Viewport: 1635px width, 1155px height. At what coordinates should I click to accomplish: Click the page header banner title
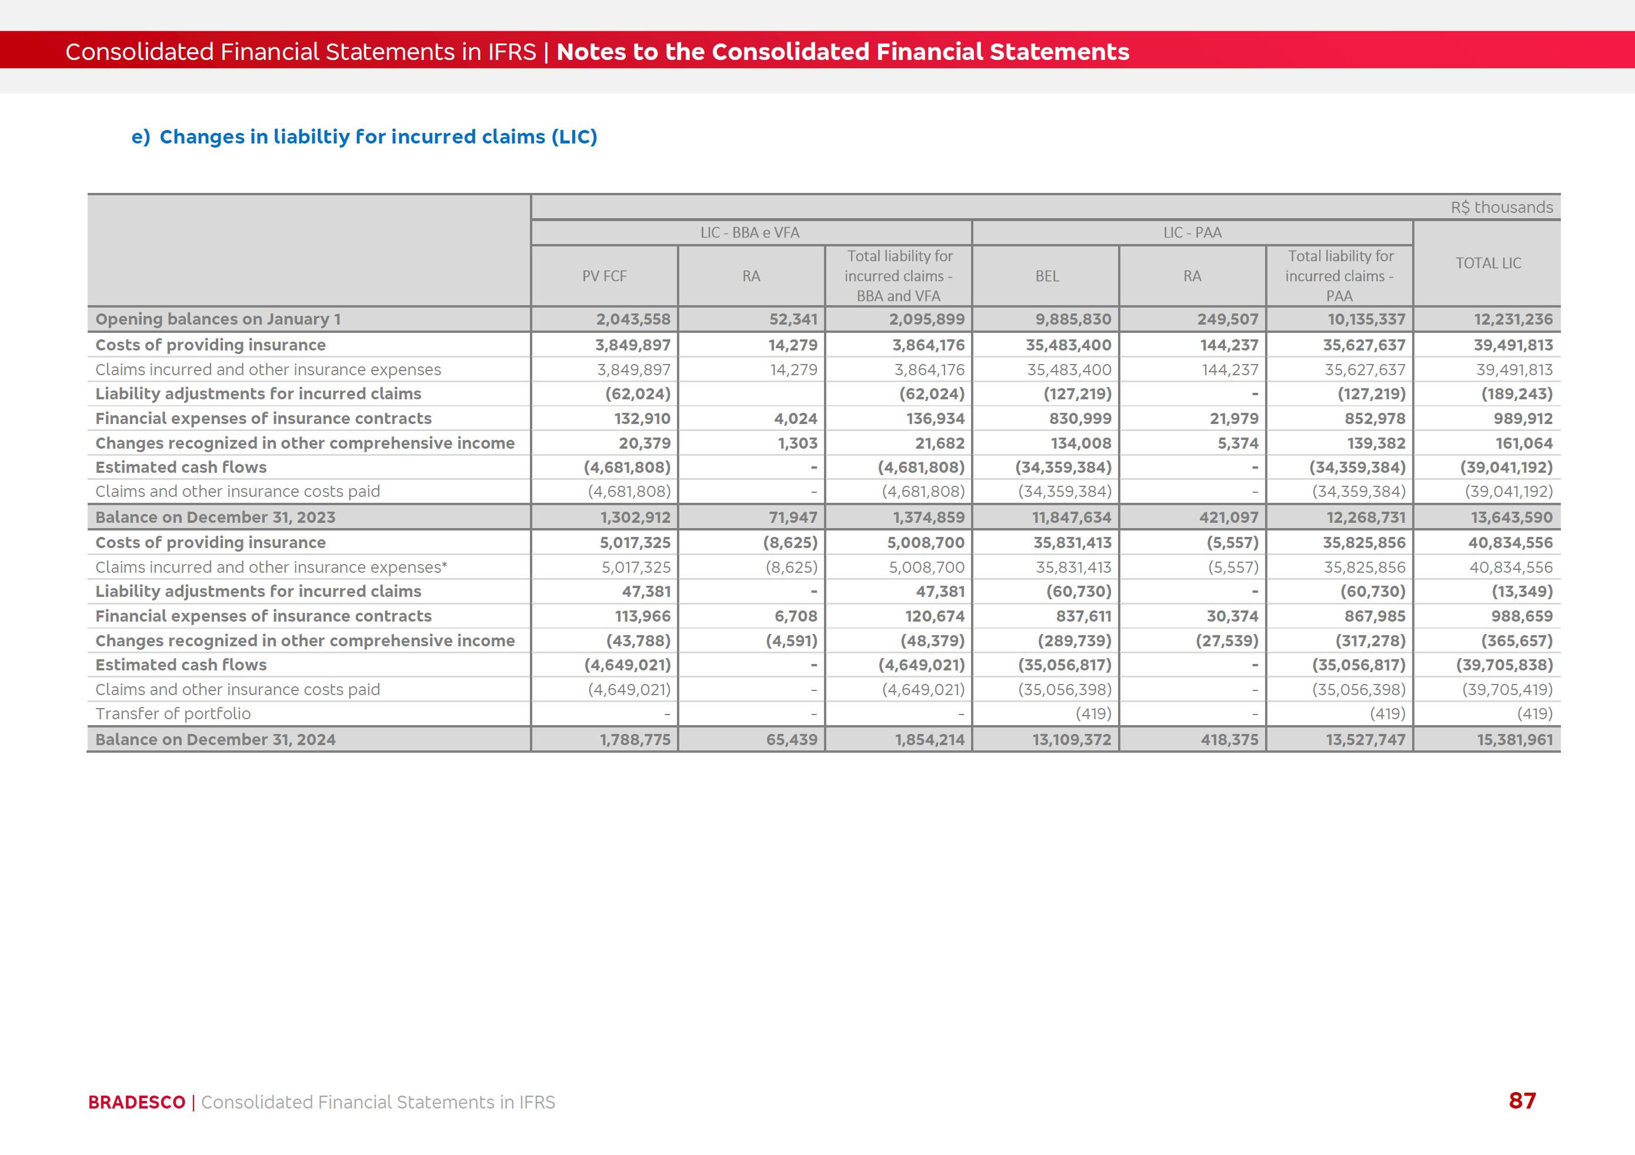[x=597, y=51]
